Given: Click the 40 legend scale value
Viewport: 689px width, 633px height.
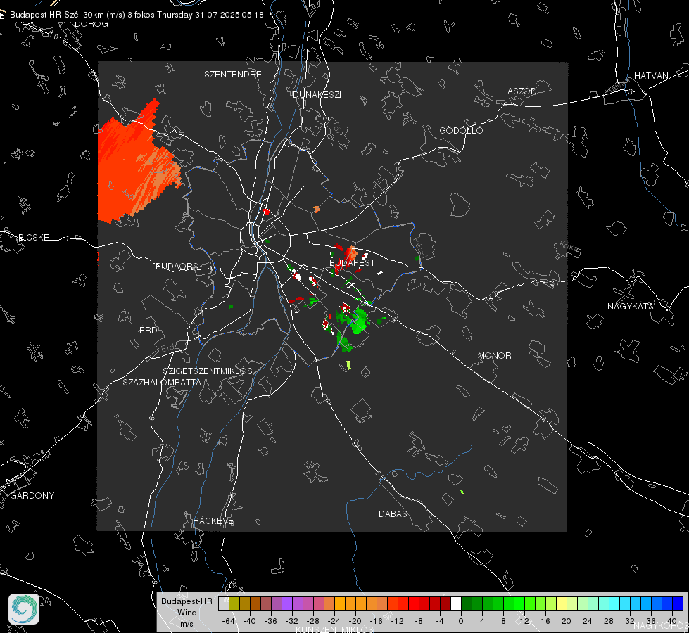Looking at the screenshot, I should [672, 621].
